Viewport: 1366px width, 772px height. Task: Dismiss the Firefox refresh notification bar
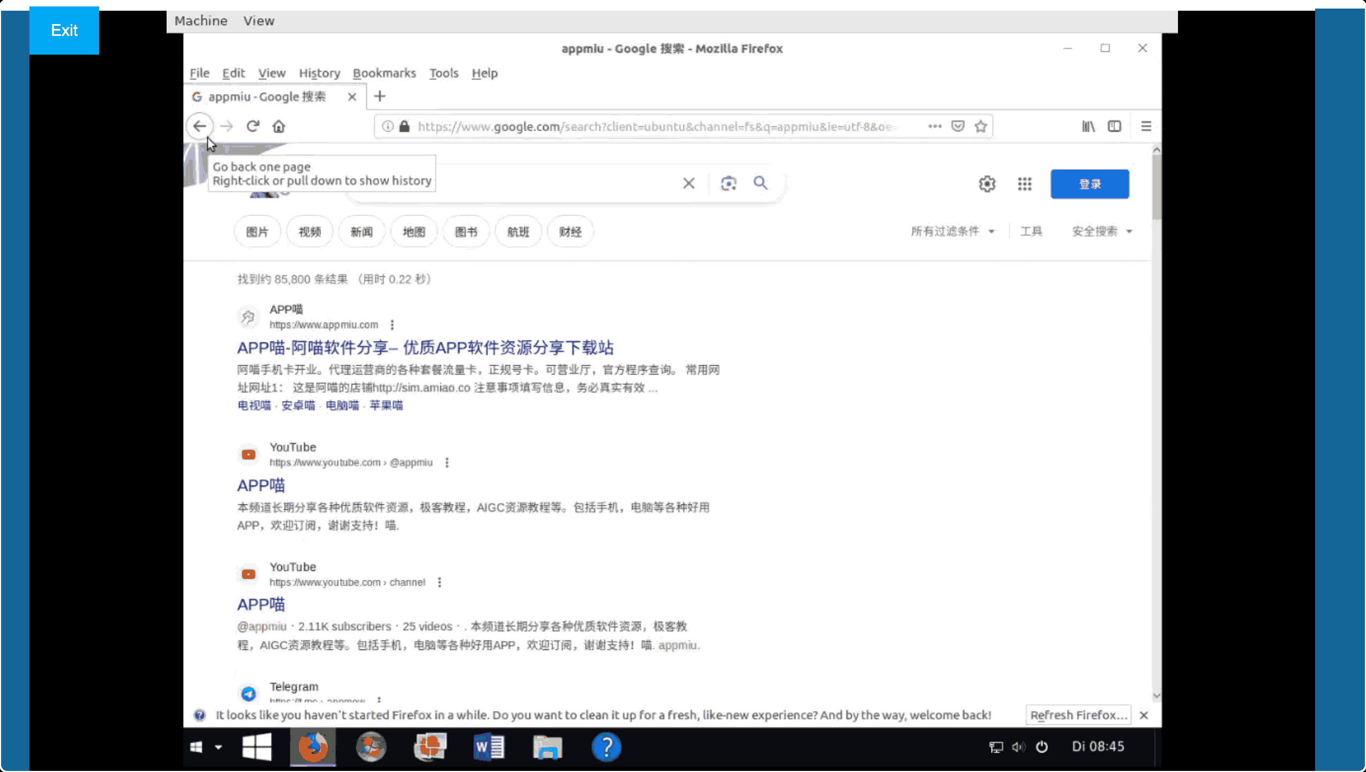[x=1144, y=715]
